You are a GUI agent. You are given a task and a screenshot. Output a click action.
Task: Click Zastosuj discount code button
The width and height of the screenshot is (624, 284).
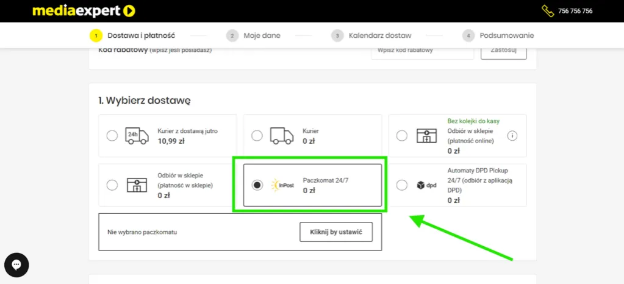503,50
